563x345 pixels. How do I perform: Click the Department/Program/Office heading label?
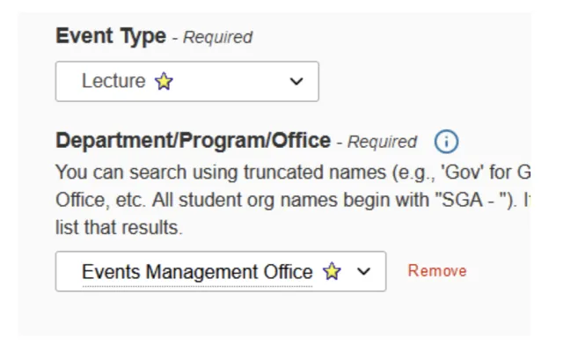tap(194, 141)
